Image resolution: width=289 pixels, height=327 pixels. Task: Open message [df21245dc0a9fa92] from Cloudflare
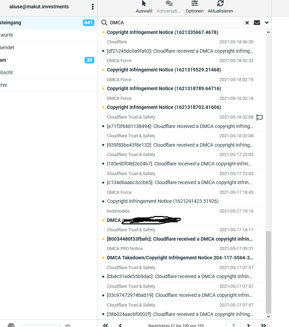coord(181,47)
